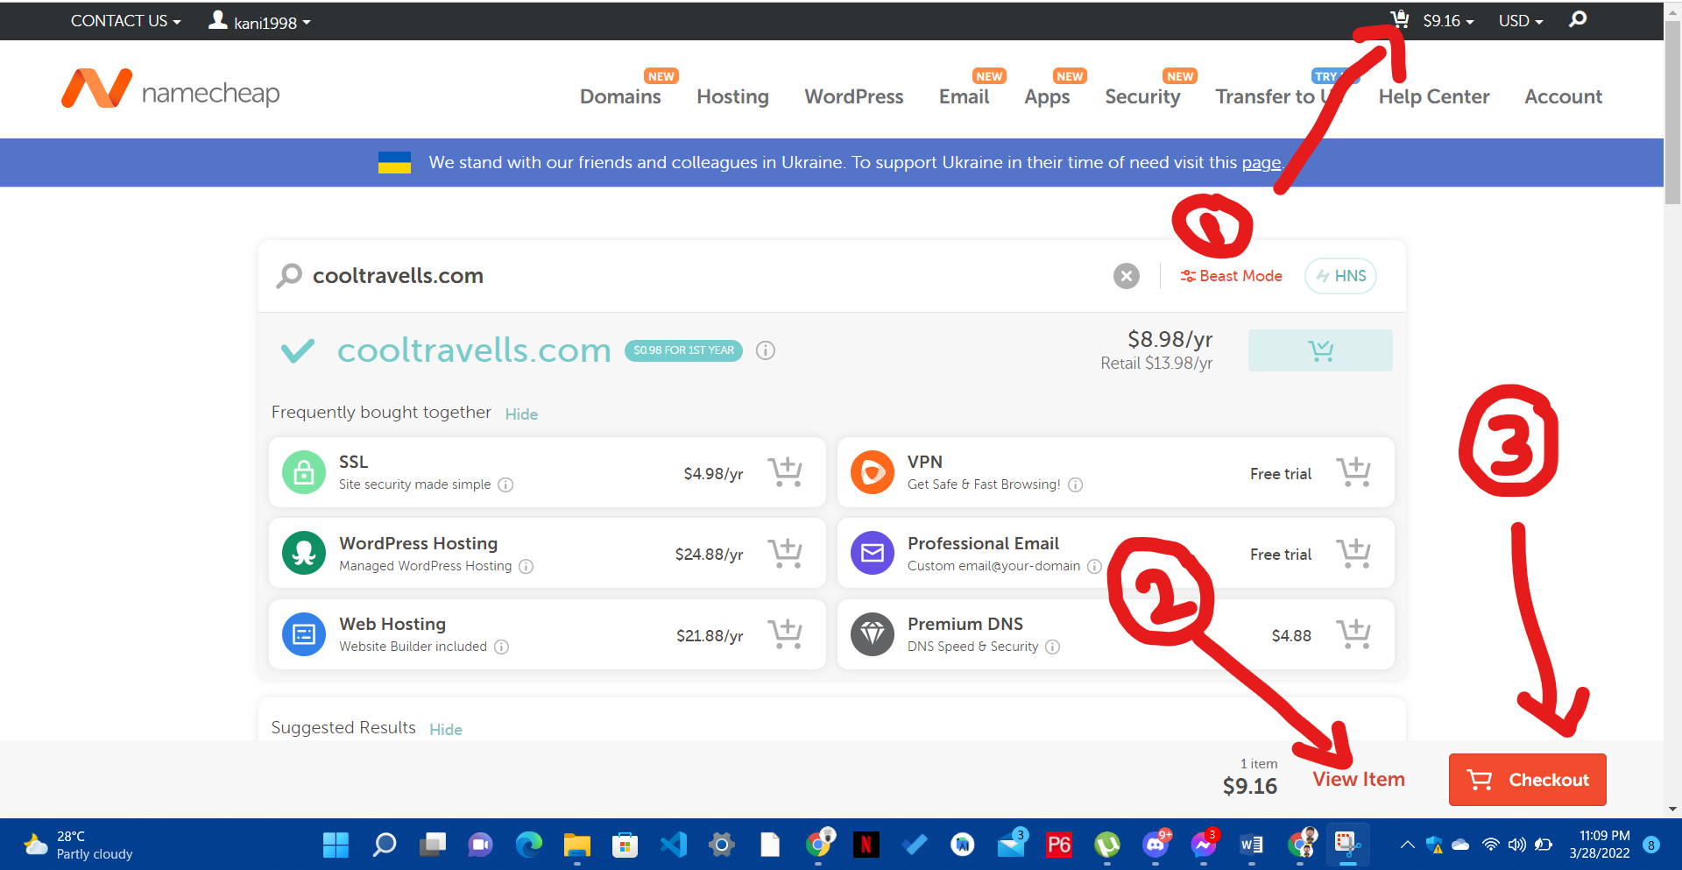Screen dimensions: 1682x870
Task: Click the search magnifier in top bar
Action: coord(1578,19)
